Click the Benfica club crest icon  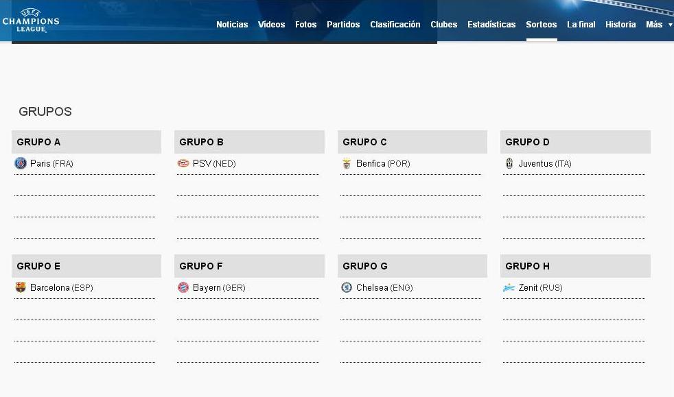[x=347, y=163]
